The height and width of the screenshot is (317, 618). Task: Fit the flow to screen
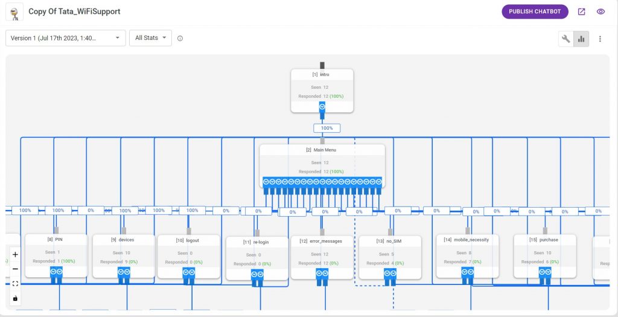click(15, 283)
